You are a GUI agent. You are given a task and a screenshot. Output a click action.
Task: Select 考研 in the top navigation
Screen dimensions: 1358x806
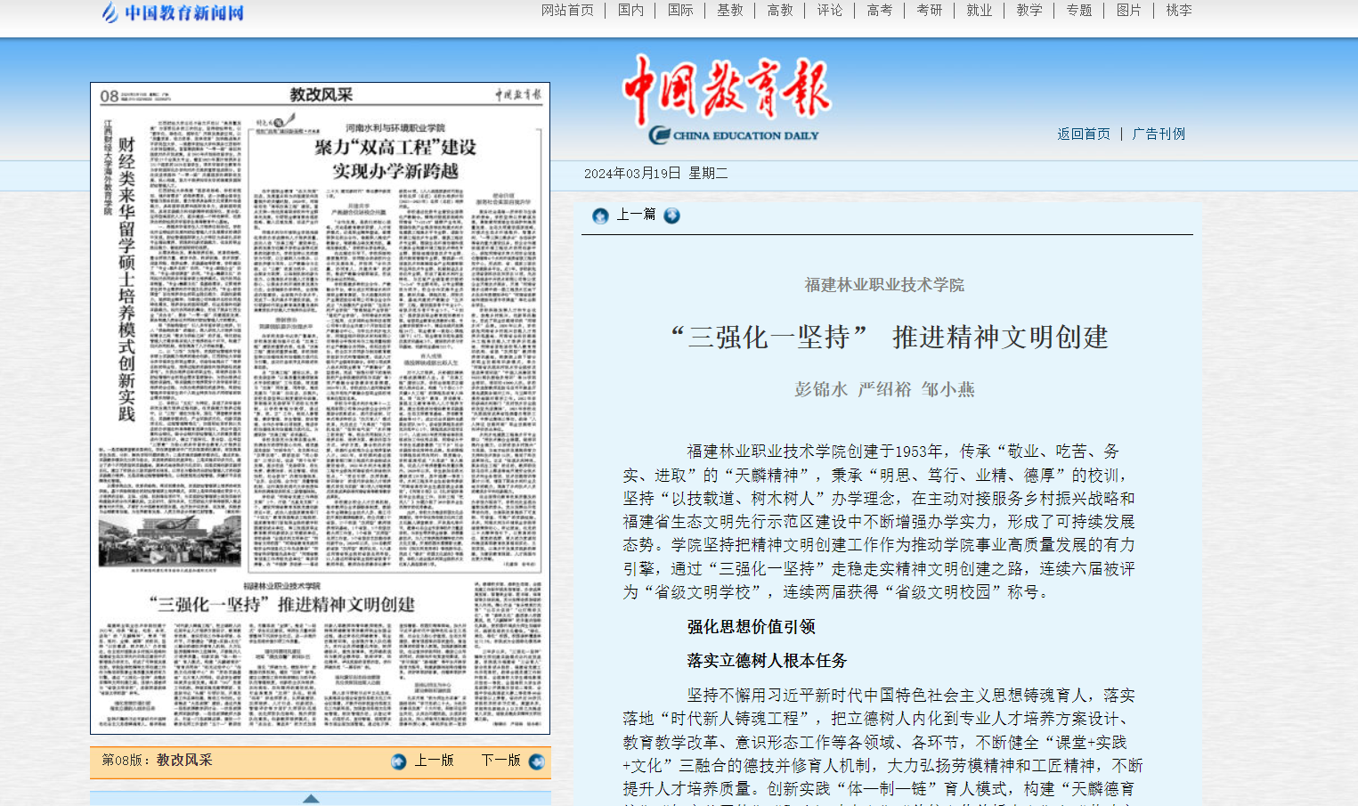point(929,11)
